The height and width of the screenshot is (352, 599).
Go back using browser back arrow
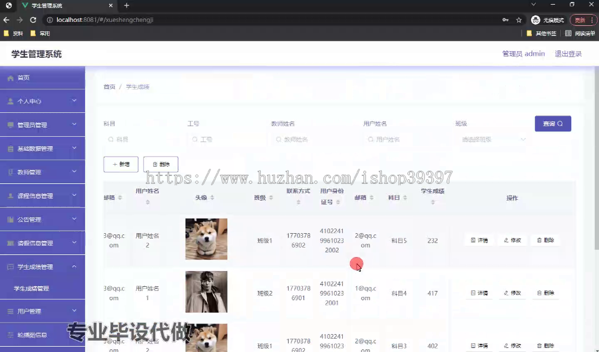pyautogui.click(x=7, y=20)
